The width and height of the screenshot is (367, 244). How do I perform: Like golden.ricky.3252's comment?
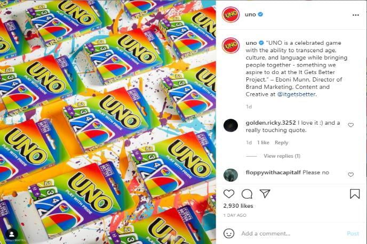tap(350, 125)
